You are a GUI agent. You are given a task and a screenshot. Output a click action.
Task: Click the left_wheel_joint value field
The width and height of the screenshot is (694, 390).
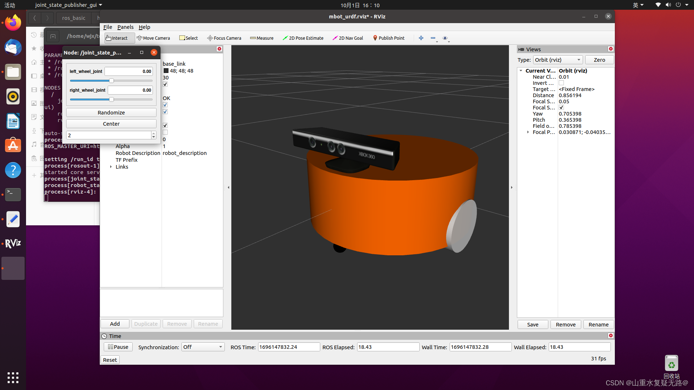click(129, 71)
